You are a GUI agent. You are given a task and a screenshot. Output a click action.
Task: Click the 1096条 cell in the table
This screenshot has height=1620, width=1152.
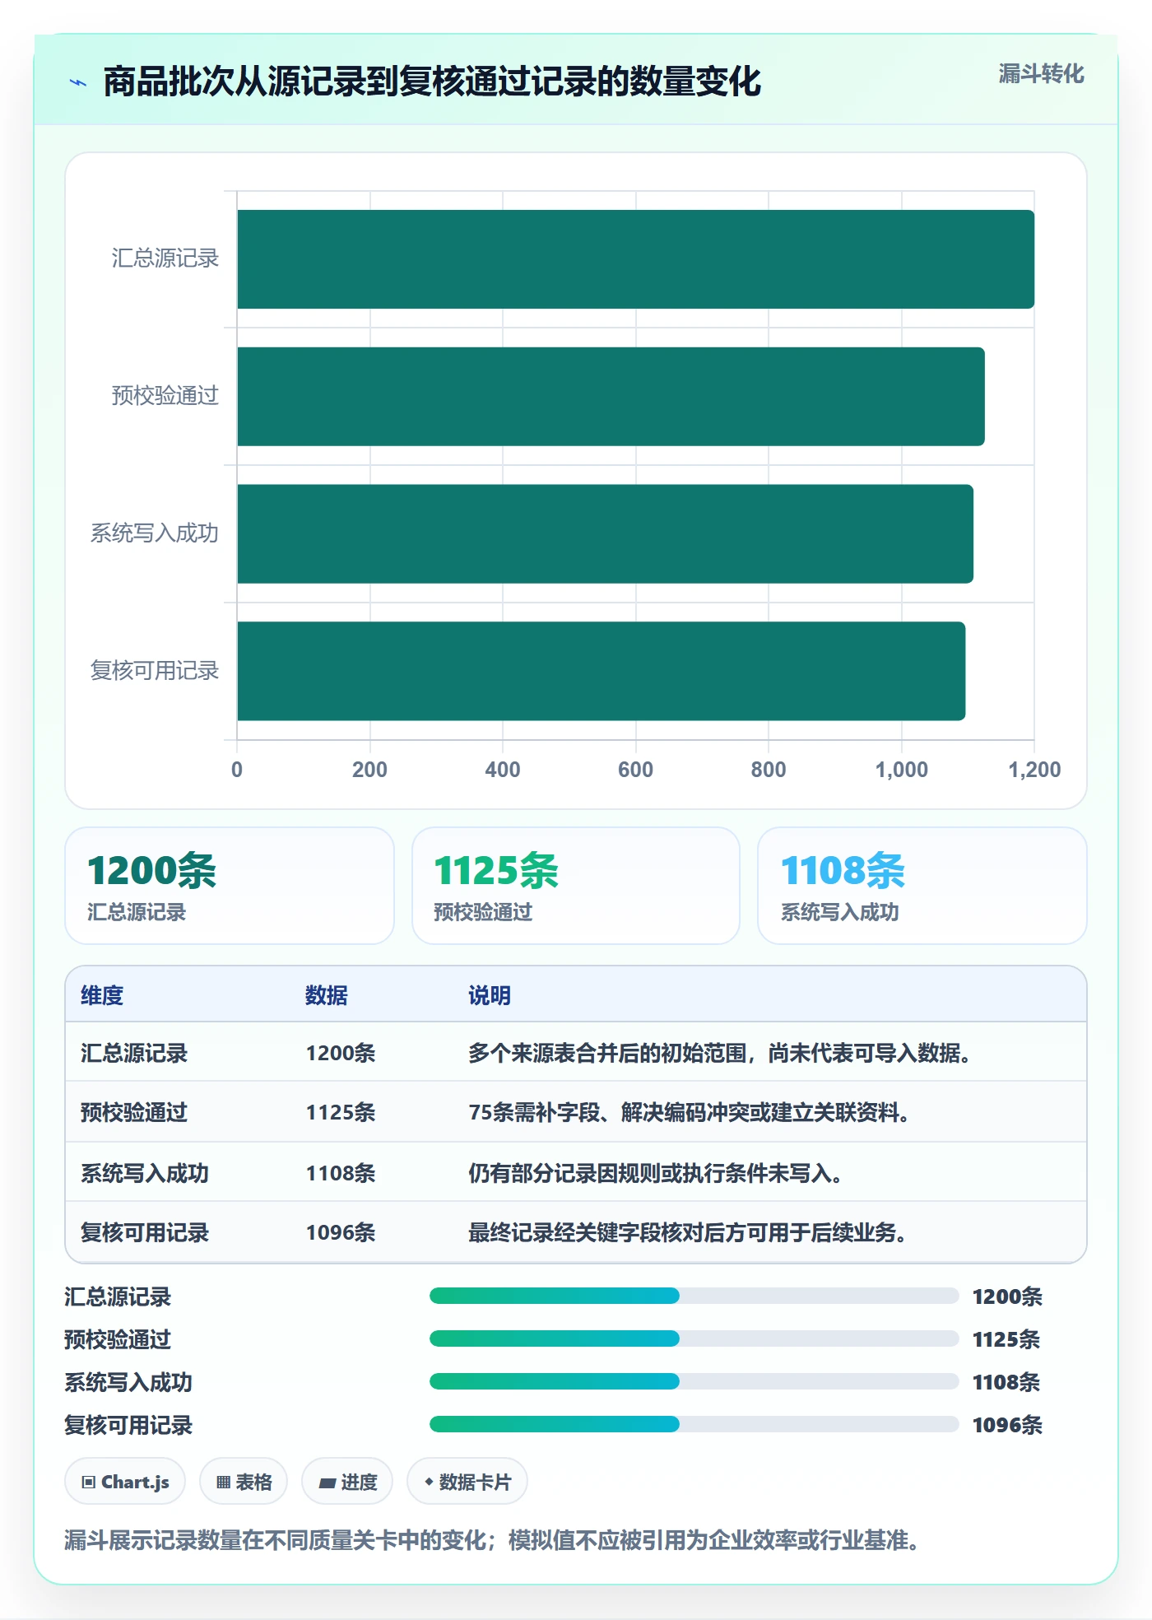pyautogui.click(x=341, y=1232)
